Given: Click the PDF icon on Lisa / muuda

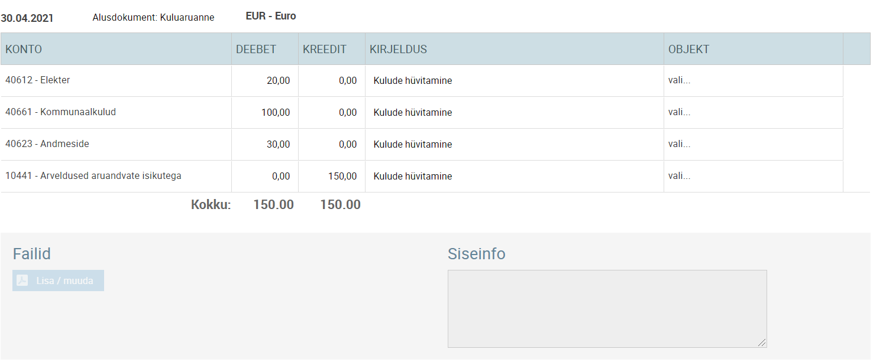Looking at the screenshot, I should coord(22,281).
